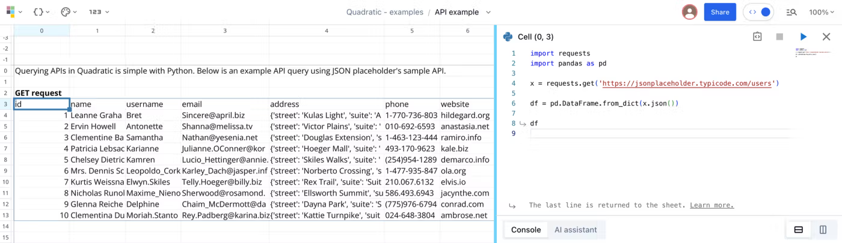The image size is (842, 243).
Task: Select the 'Shanna@melissa.tv' email cell
Action: point(225,127)
